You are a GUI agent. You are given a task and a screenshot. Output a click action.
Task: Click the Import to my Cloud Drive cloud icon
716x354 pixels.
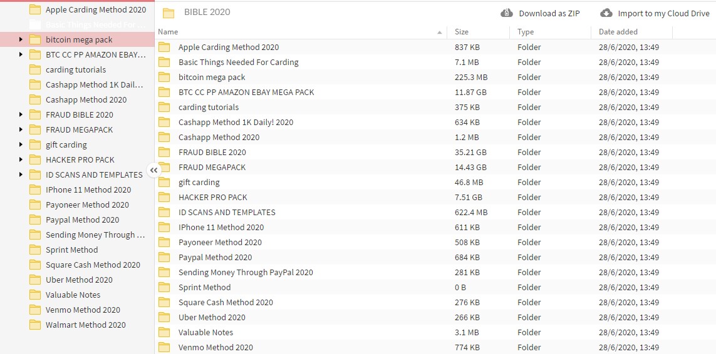[606, 13]
